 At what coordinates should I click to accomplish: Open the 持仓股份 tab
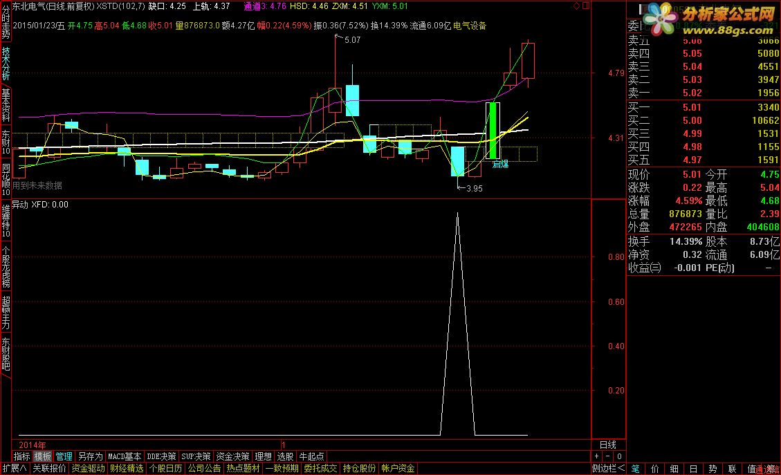(x=360, y=468)
